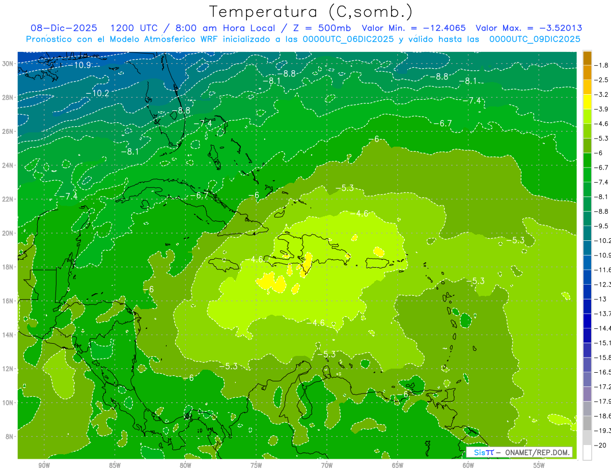Click the "-6.7" contour label near 26N
611x472 pixels.
443,123
